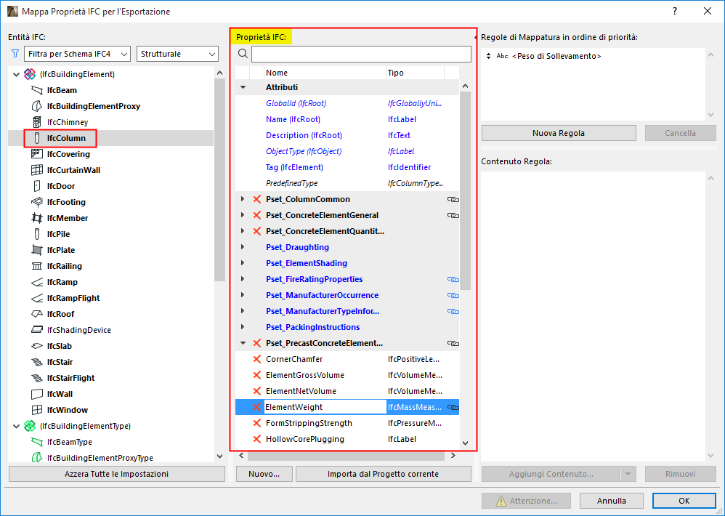Click the link icon on ElementWeight row
Screen dimensions: 725x516
click(453, 407)
